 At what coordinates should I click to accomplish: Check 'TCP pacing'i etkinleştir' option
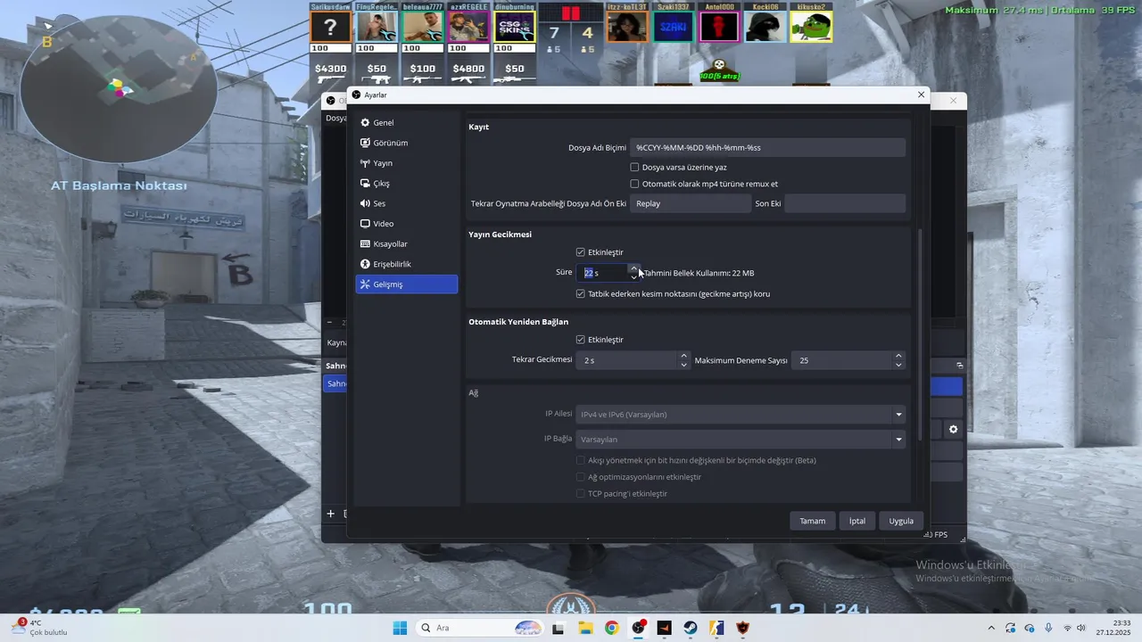click(581, 494)
